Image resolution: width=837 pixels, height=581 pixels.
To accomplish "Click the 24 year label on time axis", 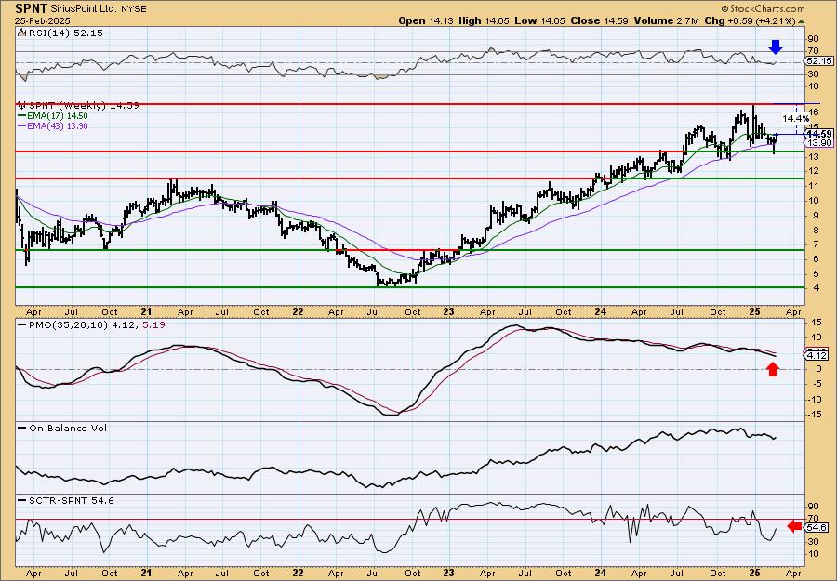I will click(600, 311).
